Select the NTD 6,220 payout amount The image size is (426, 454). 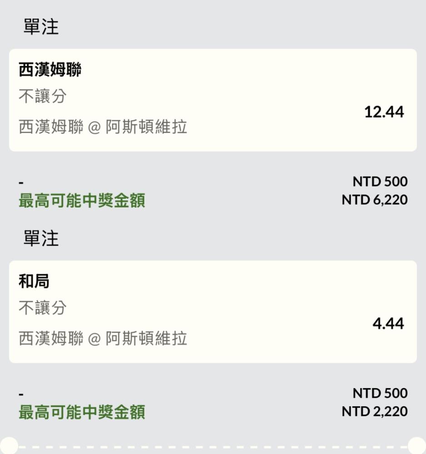[x=374, y=200]
